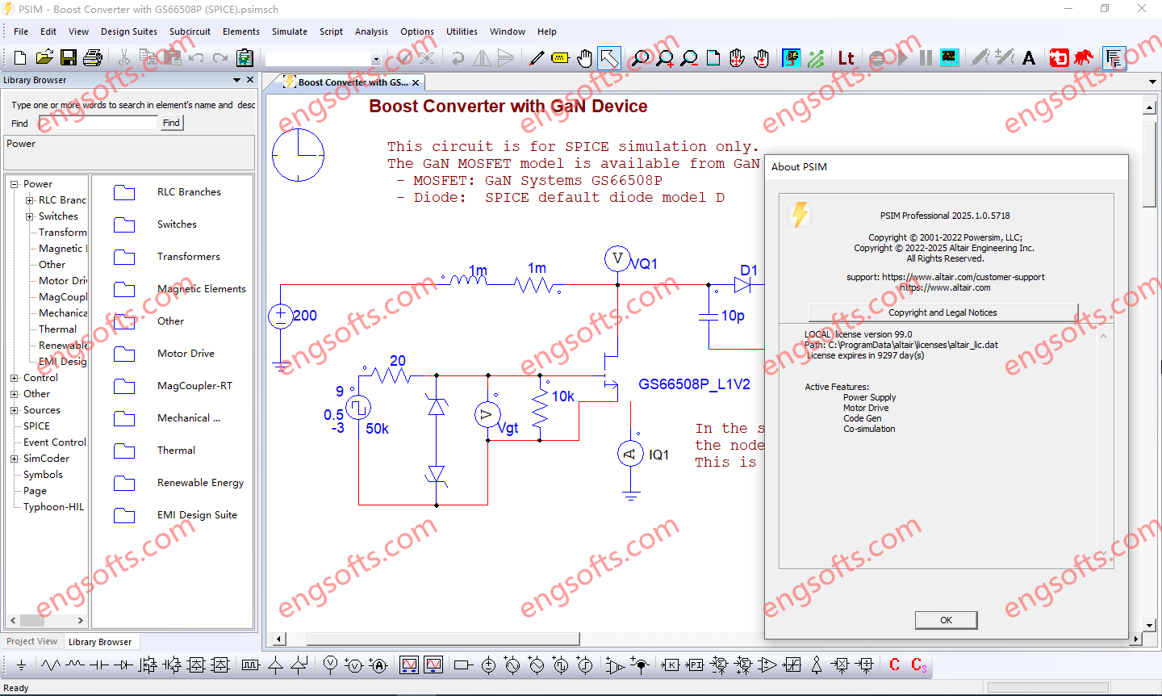Pick the inductor element in bottom toolbar
The height and width of the screenshot is (696, 1162).
(x=75, y=665)
